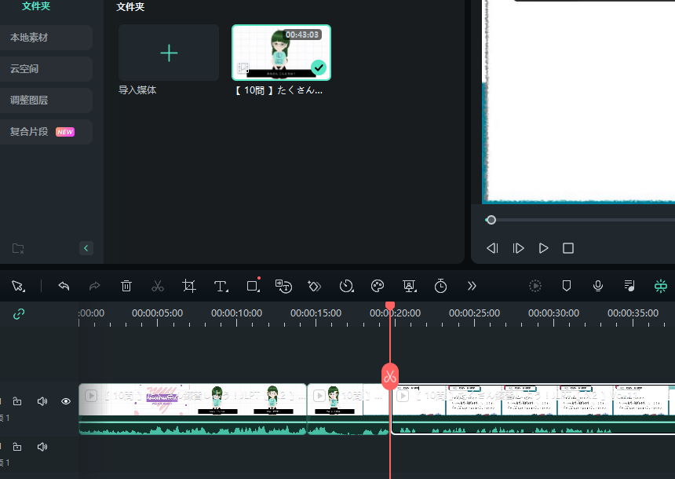Viewport: 675px width, 479px height.
Task: Click the 导入媒体 import button
Action: click(169, 53)
